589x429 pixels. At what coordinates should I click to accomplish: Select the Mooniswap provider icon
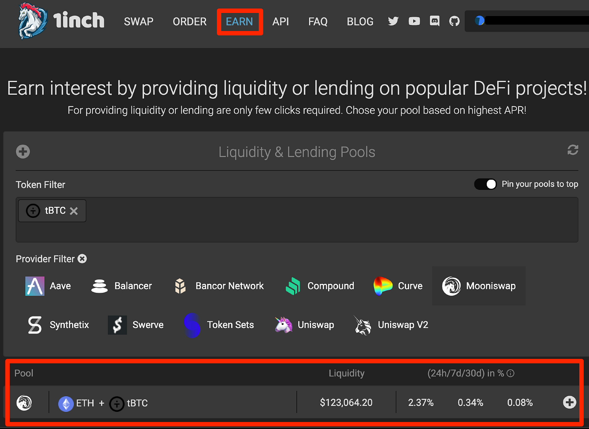pos(451,286)
